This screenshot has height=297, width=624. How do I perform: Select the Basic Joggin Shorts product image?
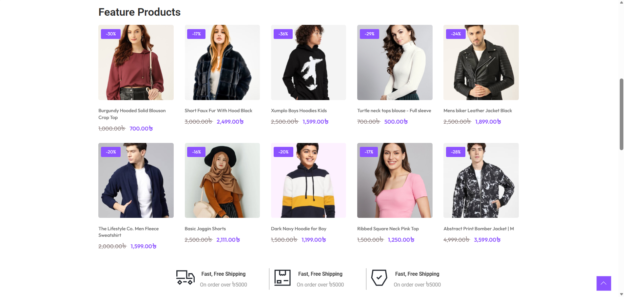tap(222, 181)
